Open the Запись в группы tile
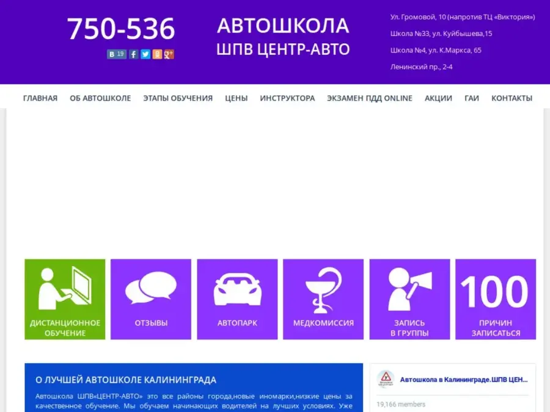This screenshot has height=412, width=550. tap(409, 299)
